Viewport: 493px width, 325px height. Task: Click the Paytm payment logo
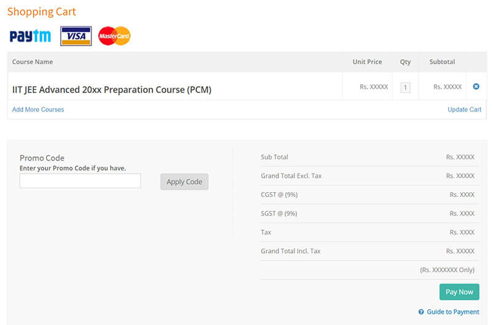coord(30,36)
